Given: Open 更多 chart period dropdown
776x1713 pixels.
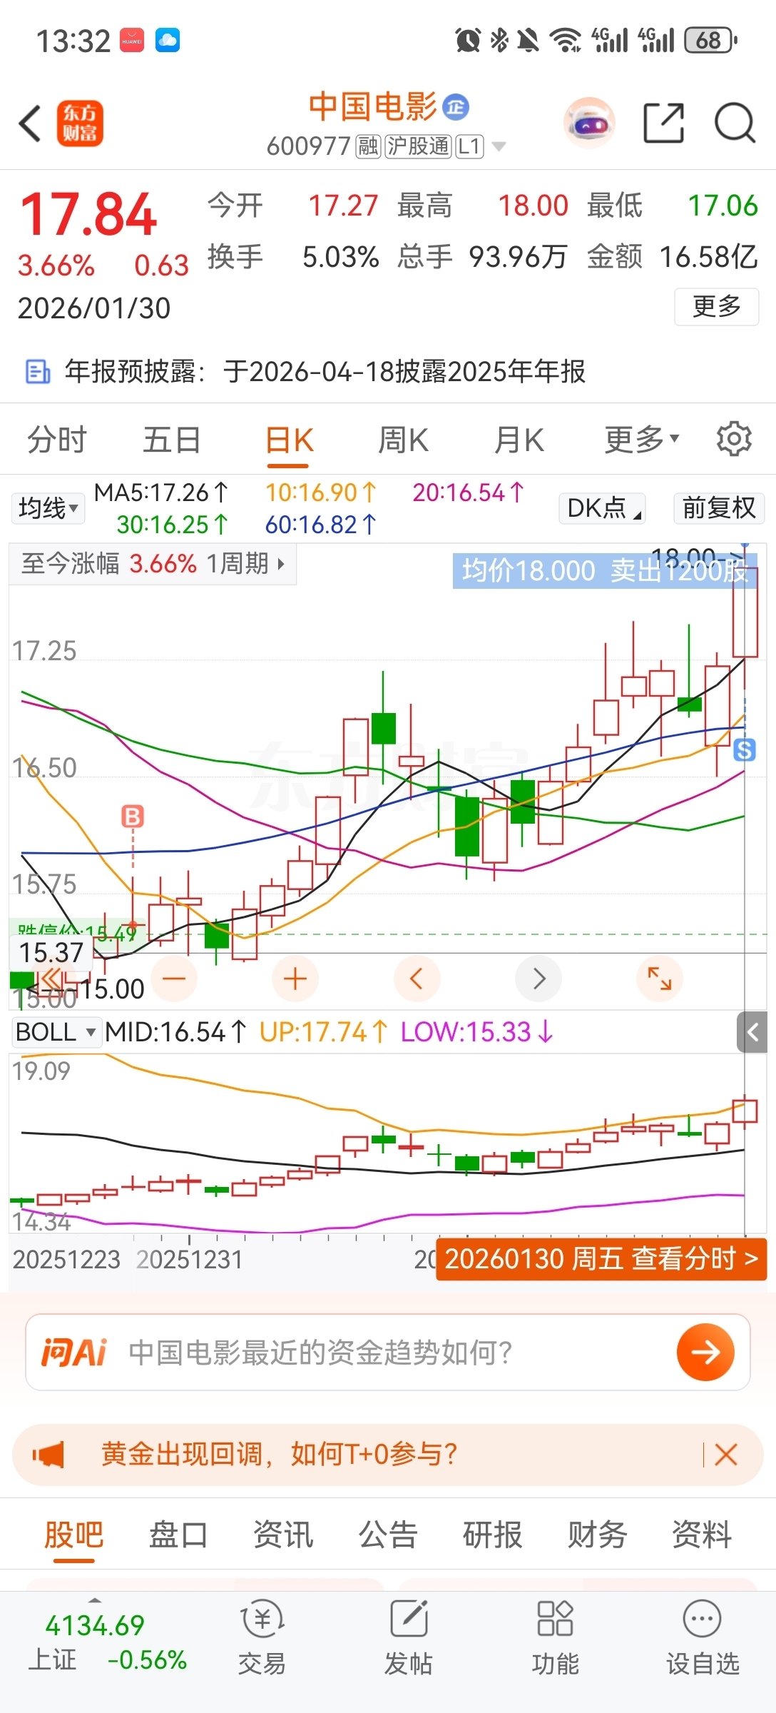Looking at the screenshot, I should [x=642, y=439].
